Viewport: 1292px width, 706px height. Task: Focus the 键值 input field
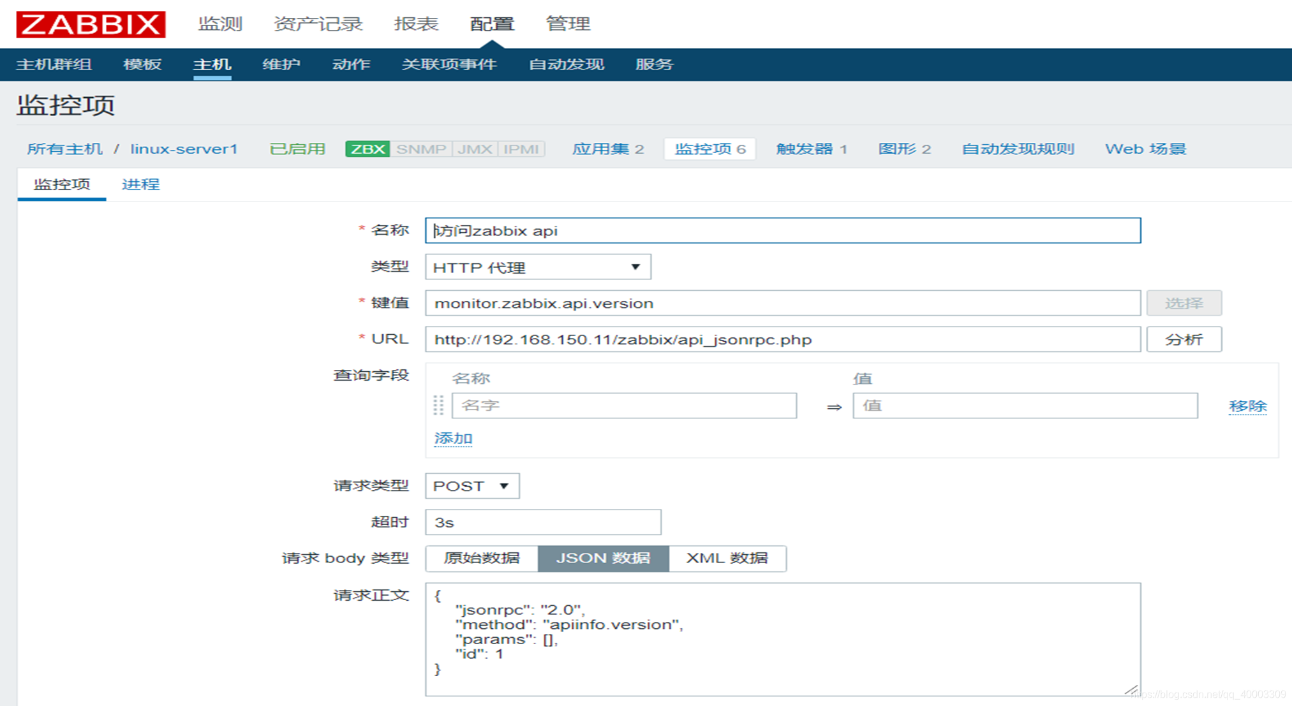pyautogui.click(x=783, y=303)
